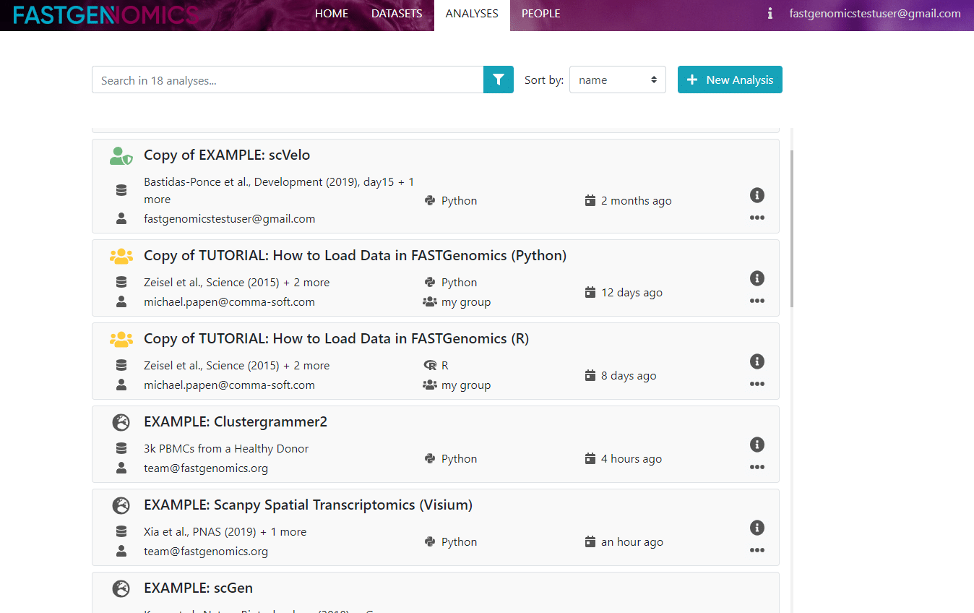Click my group label in Python tutorial card
This screenshot has height=613, width=974.
click(466, 302)
